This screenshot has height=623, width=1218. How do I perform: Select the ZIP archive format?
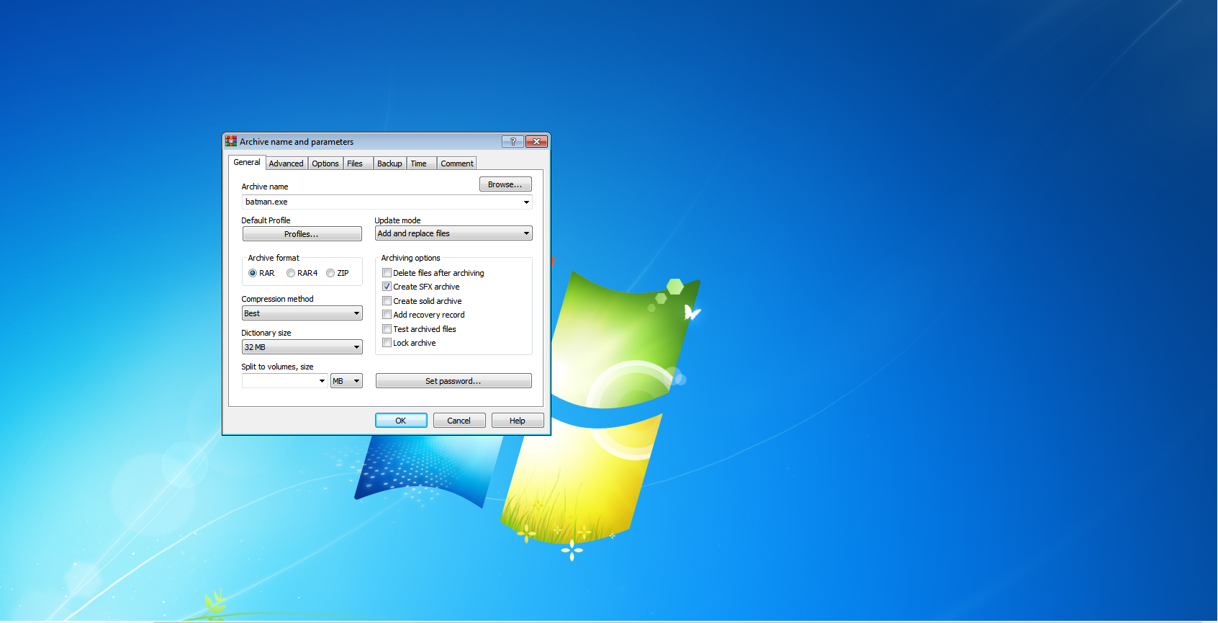click(330, 273)
